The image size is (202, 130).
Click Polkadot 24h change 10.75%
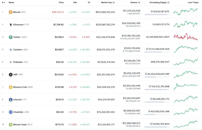click(x=72, y=62)
